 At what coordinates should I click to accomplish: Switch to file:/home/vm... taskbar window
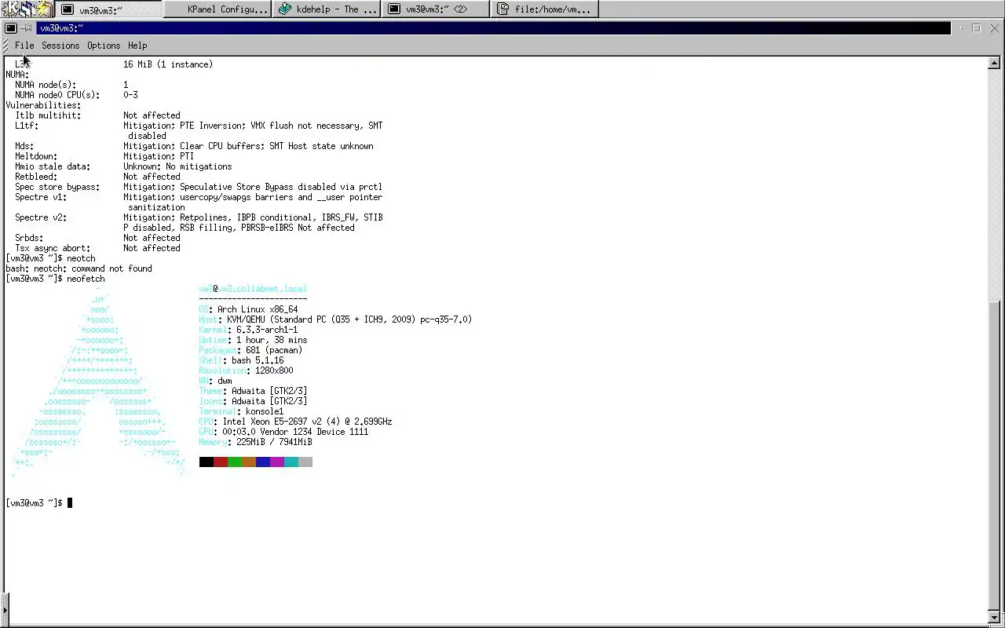click(x=546, y=9)
